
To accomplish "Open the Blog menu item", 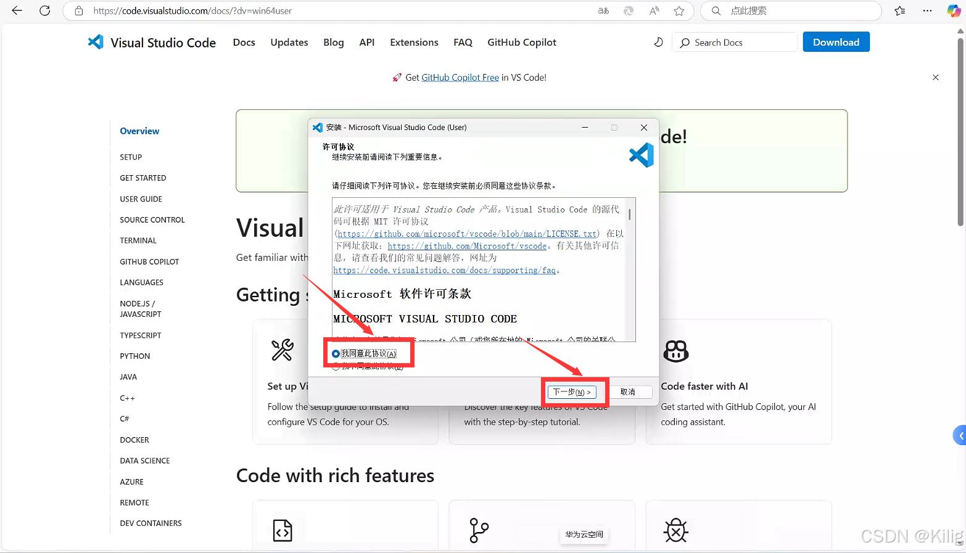I will click(x=334, y=42).
